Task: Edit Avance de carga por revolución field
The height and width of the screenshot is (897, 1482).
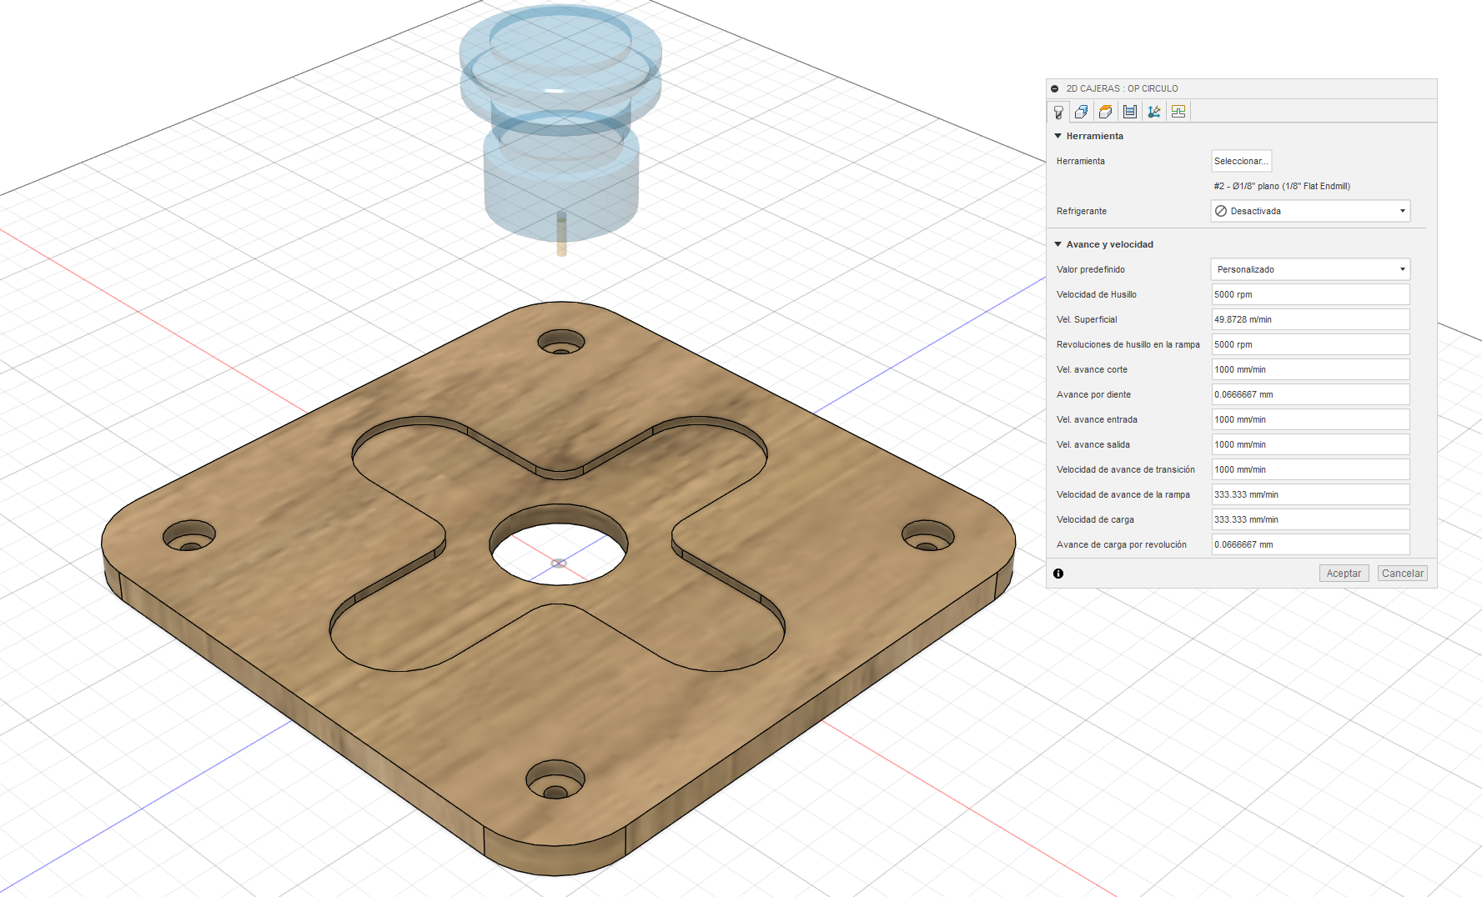Action: [x=1310, y=544]
